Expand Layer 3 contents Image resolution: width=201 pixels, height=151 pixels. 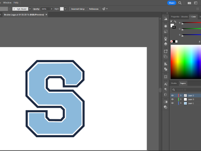pyautogui.click(x=181, y=99)
